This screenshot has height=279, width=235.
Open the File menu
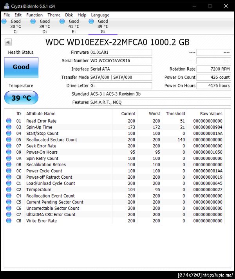click(x=7, y=15)
